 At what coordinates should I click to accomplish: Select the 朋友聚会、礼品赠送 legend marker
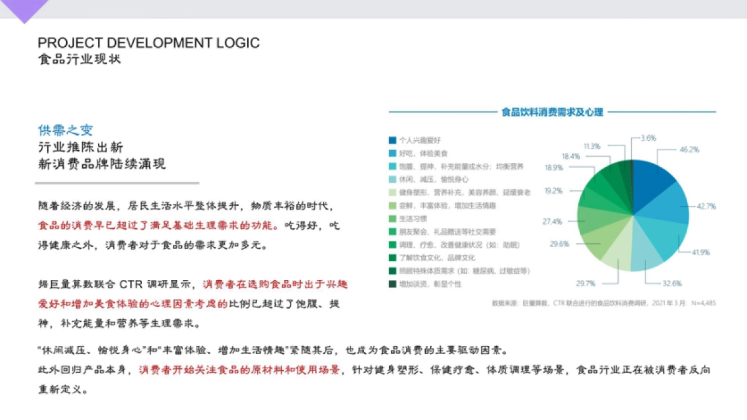pos(392,231)
